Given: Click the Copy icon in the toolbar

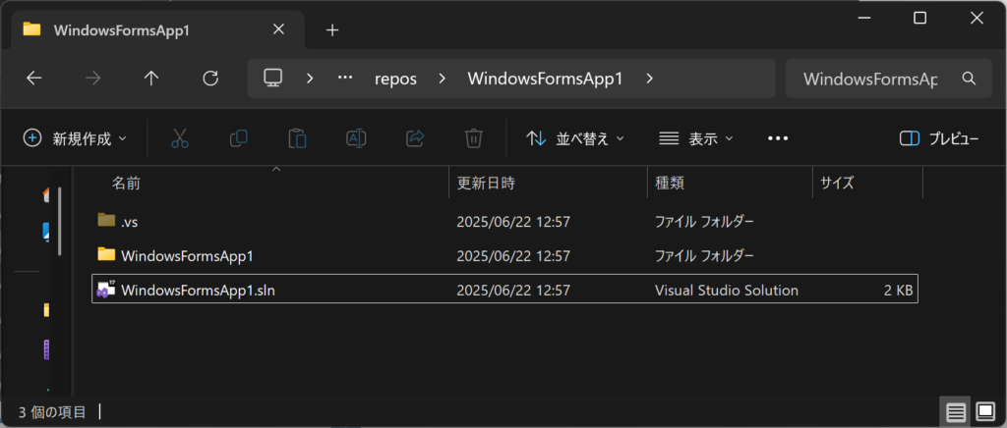Looking at the screenshot, I should coord(239,137).
